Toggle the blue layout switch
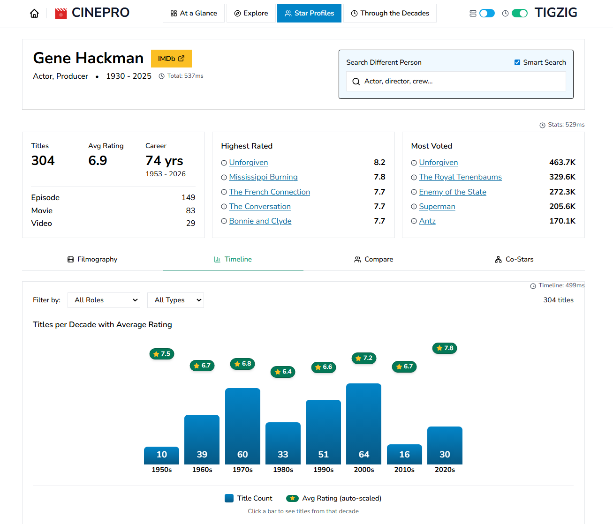The width and height of the screenshot is (613, 524). click(487, 14)
